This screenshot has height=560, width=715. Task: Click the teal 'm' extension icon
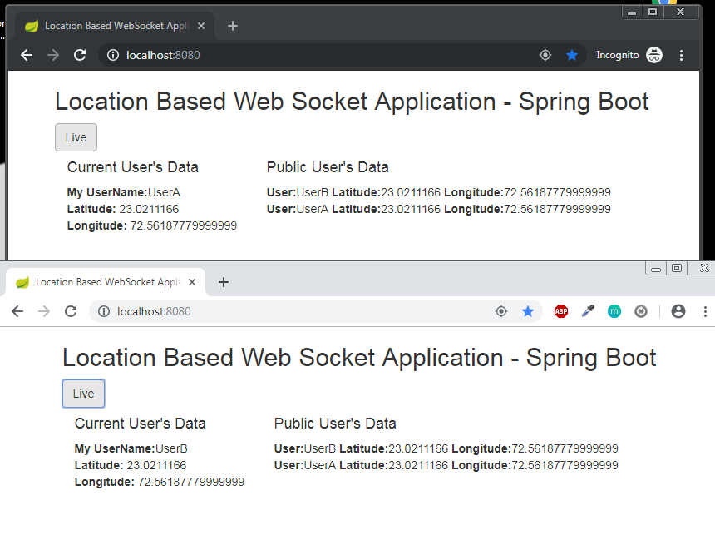click(614, 311)
